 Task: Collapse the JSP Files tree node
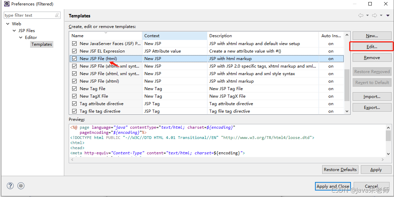[14, 31]
